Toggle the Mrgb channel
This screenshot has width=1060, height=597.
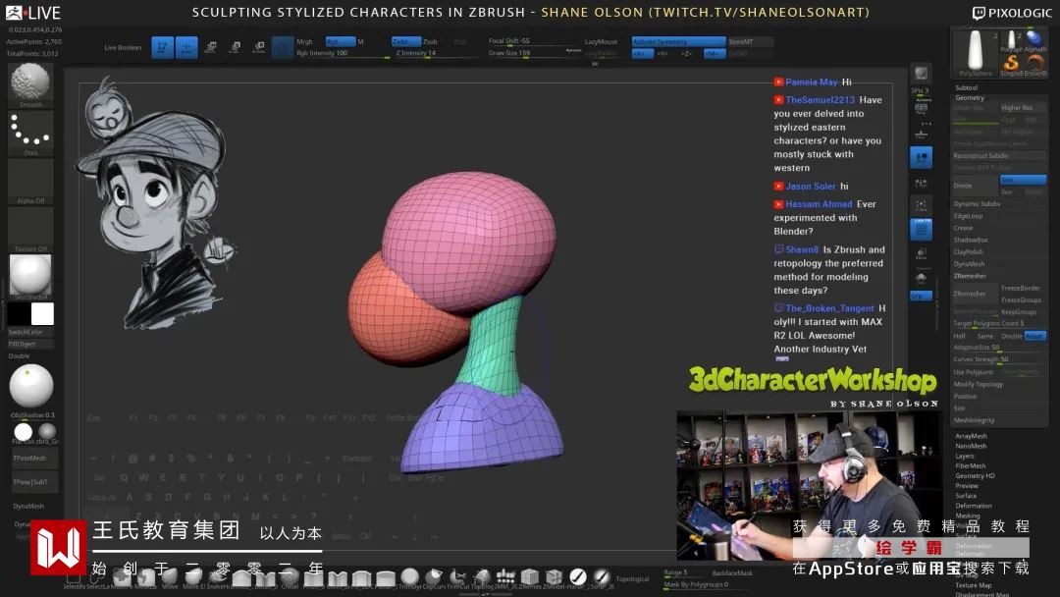point(305,42)
